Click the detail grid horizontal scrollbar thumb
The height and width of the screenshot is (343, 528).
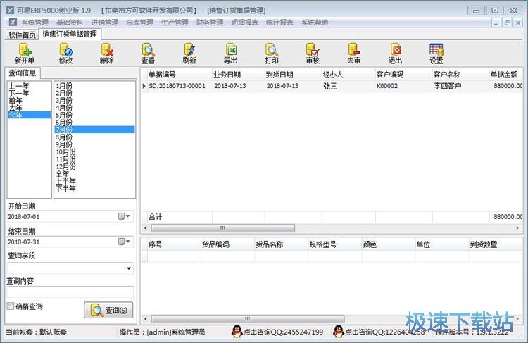click(248, 318)
